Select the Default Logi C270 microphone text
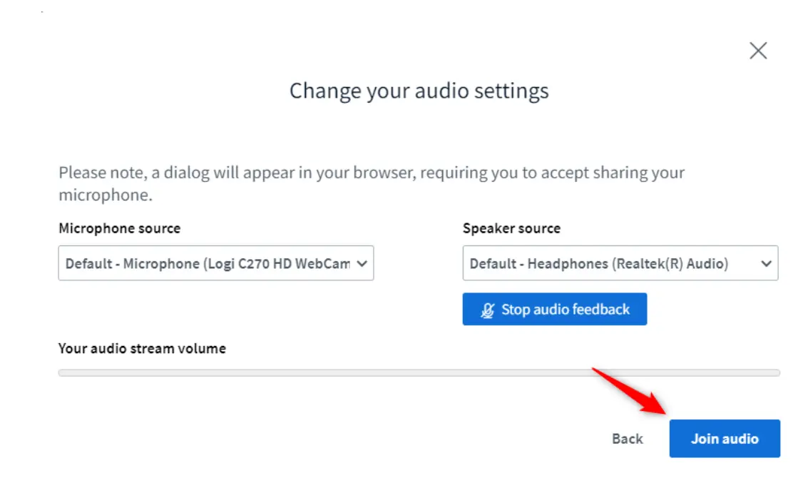The width and height of the screenshot is (803, 478). pyautogui.click(x=207, y=263)
